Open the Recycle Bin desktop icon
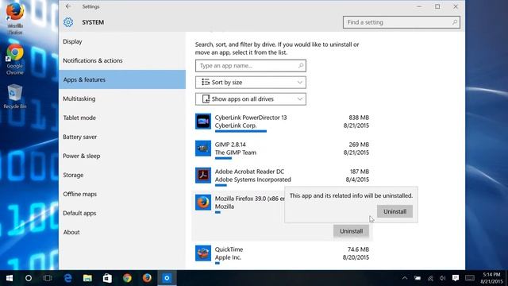 pos(15,96)
